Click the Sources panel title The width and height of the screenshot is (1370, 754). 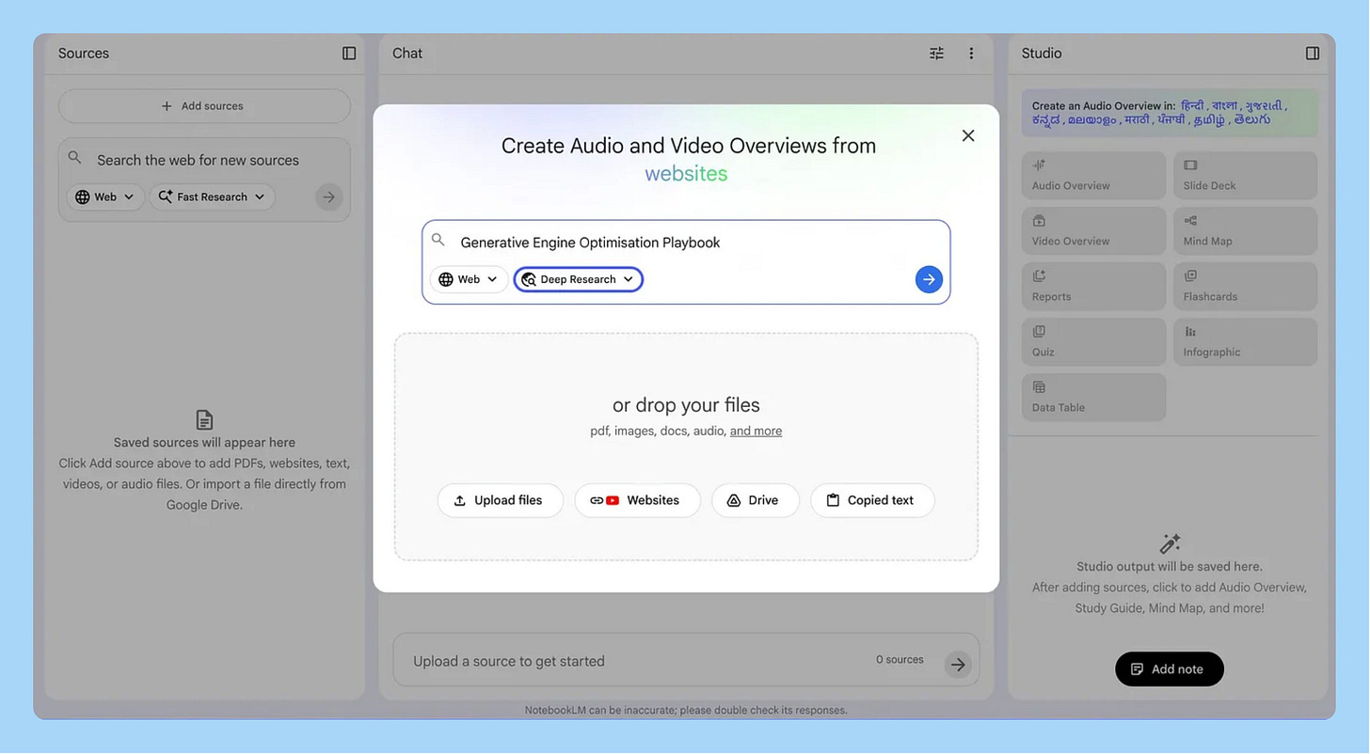click(x=84, y=54)
